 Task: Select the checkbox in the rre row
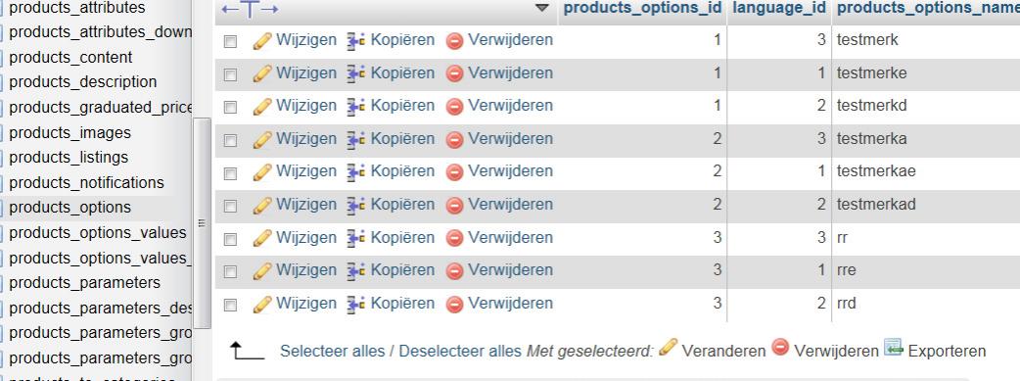[230, 271]
